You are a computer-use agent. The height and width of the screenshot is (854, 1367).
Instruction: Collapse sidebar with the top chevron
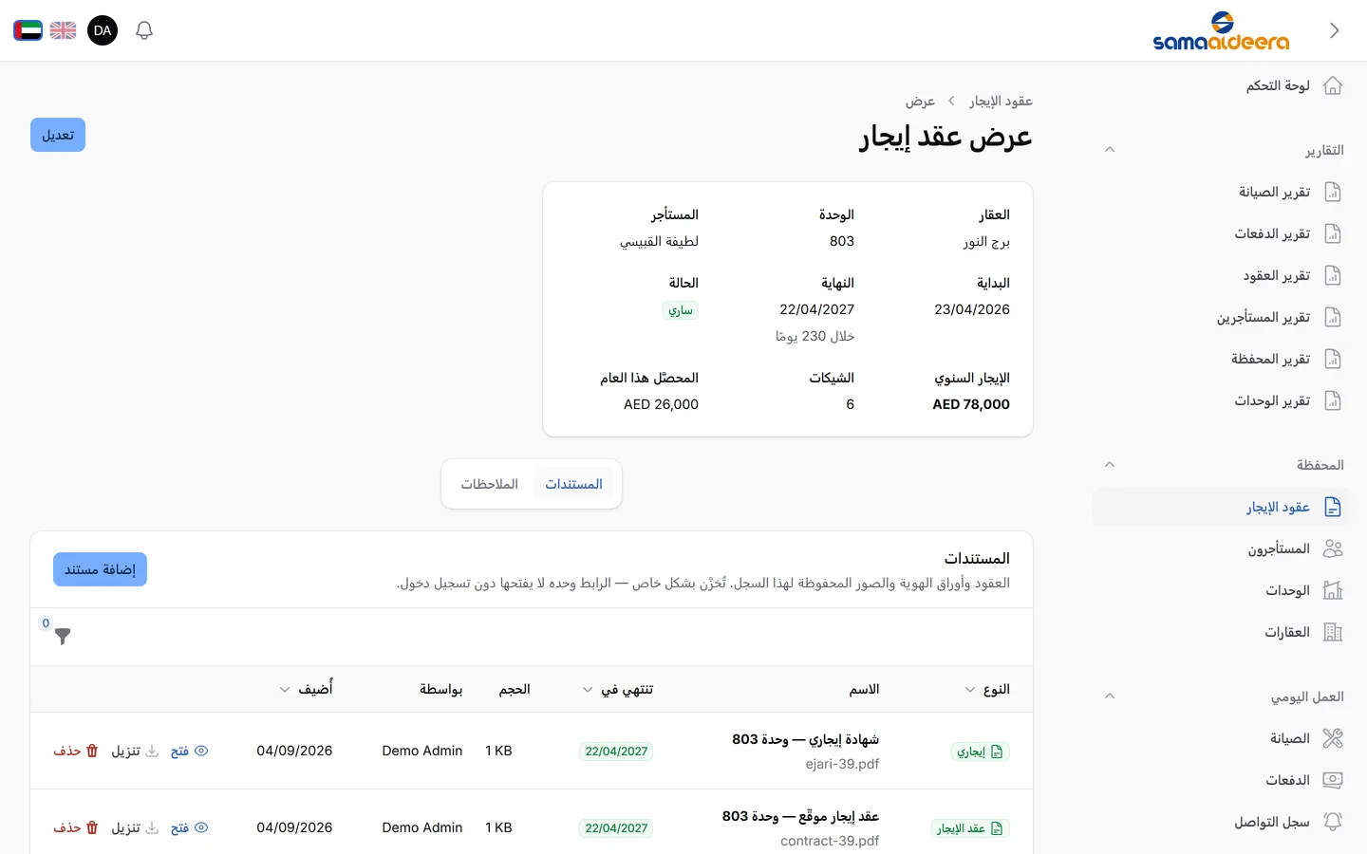tap(1335, 30)
